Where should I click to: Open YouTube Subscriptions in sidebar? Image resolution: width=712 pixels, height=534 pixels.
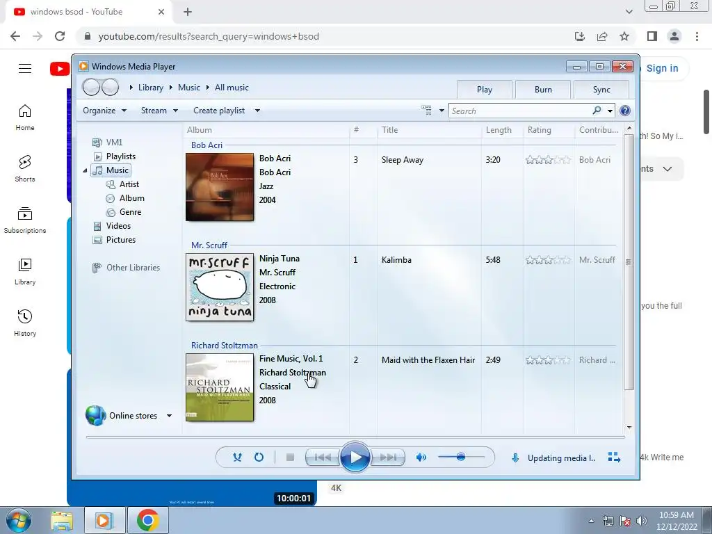(25, 220)
